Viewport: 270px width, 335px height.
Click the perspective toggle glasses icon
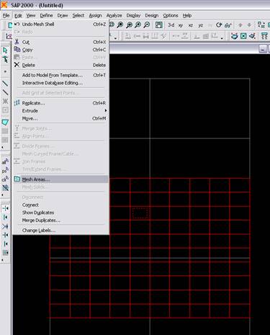[228, 25]
